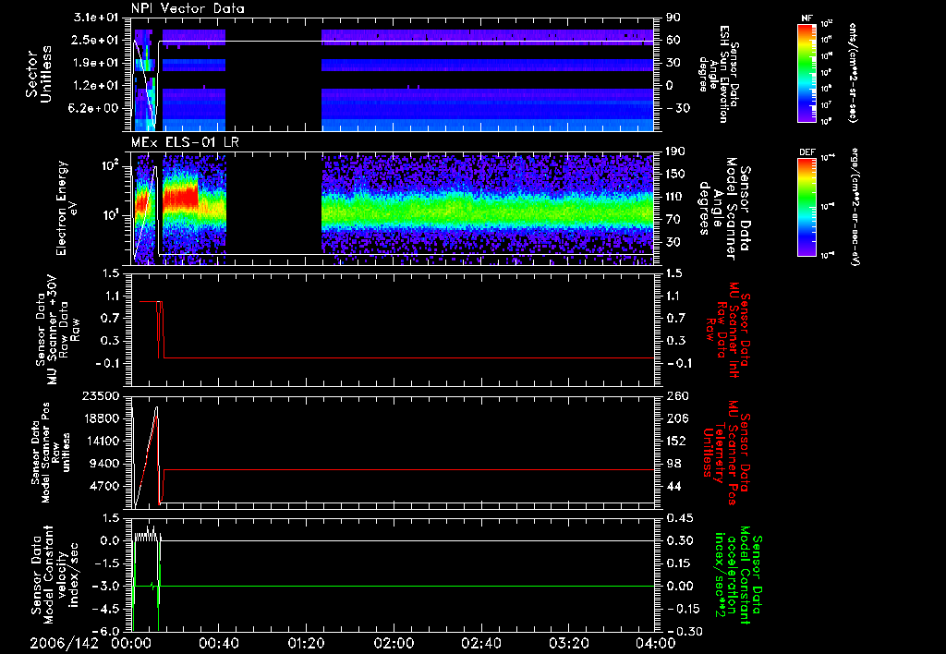Click the '3.1e+01' sector axis value
This screenshot has width=946, height=654.
coord(96,18)
